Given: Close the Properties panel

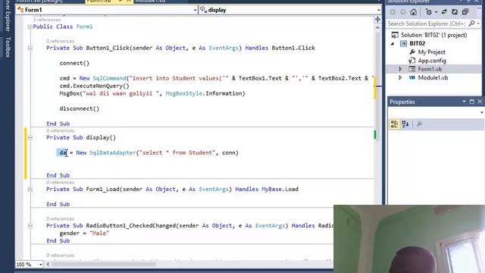Looking at the screenshot, I should coord(480,102).
